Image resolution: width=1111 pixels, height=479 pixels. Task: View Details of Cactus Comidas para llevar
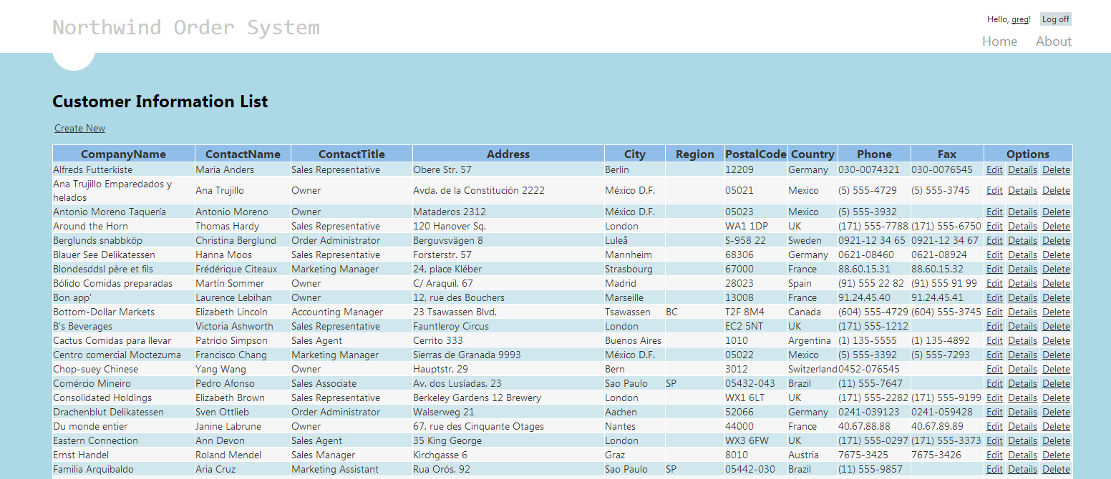1022,340
